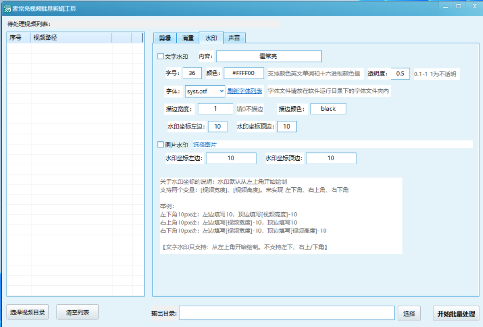Switch to the 剪辑 tab
This screenshot has height=327, width=483.
coord(165,38)
